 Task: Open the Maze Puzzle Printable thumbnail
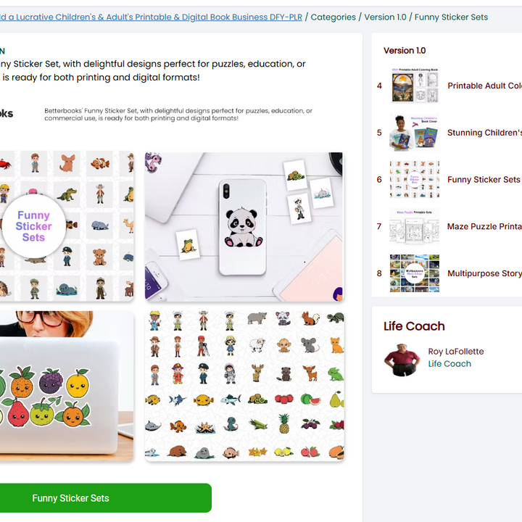415,226
